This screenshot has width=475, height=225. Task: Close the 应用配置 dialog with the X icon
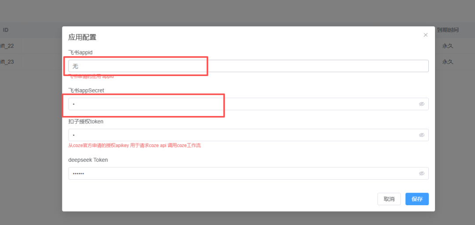point(425,35)
